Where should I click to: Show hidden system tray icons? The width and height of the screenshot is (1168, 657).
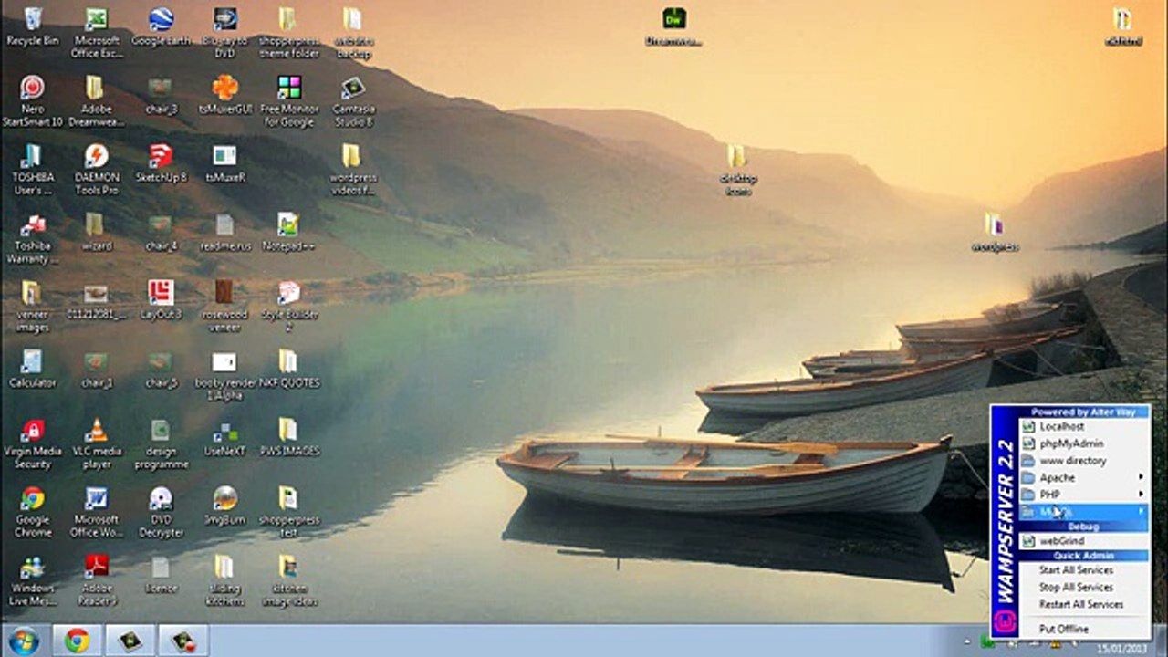(x=969, y=642)
